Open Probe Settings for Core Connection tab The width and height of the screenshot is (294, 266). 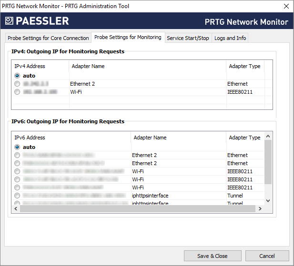click(48, 38)
